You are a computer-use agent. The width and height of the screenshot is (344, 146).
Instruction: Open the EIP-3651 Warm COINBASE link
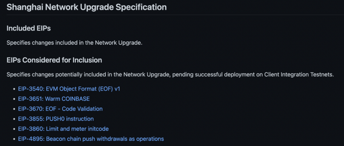click(54, 99)
